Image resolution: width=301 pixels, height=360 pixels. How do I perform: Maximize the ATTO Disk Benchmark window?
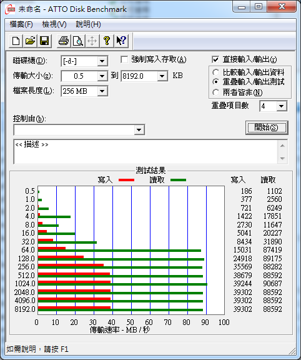(x=259, y=7)
